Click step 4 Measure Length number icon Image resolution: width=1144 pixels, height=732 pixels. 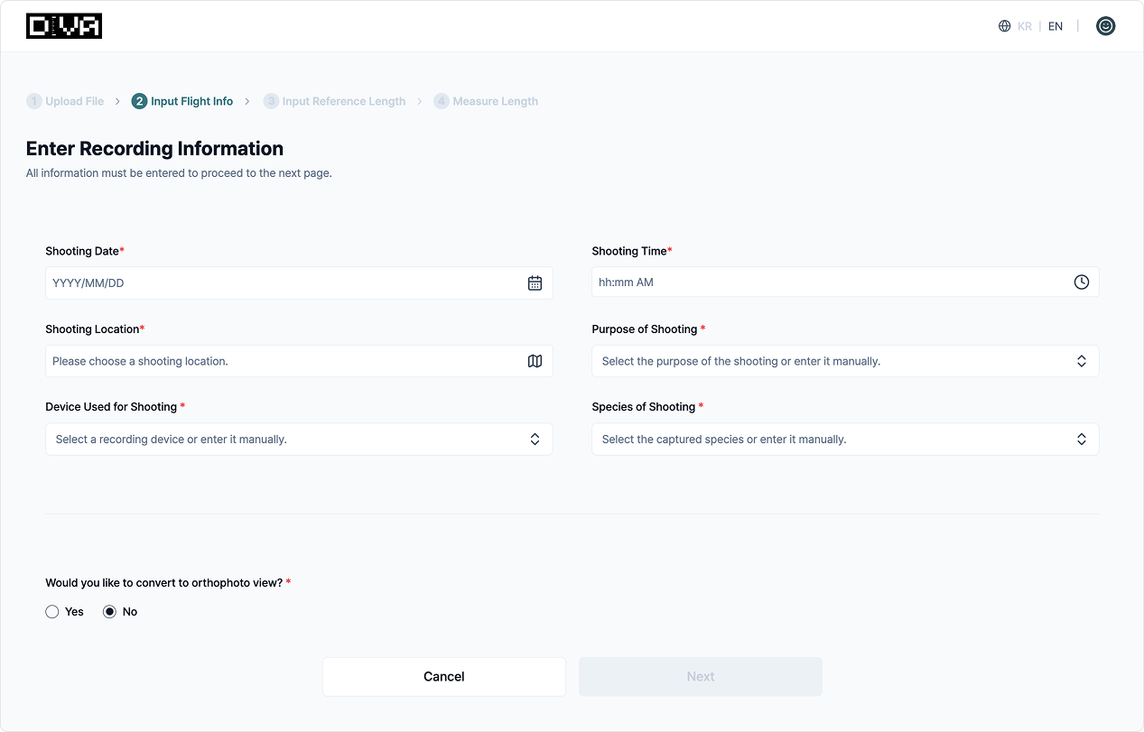click(442, 101)
